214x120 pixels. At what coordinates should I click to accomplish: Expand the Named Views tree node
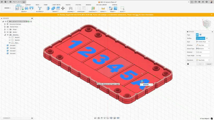[x=5, y=27]
